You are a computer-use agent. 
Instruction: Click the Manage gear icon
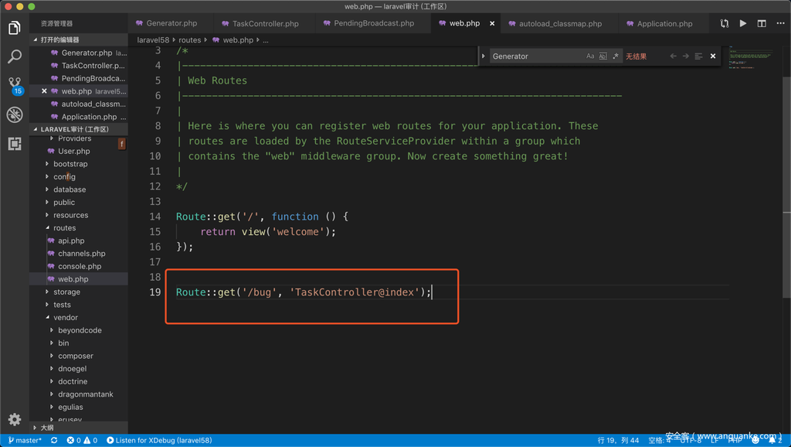click(14, 419)
